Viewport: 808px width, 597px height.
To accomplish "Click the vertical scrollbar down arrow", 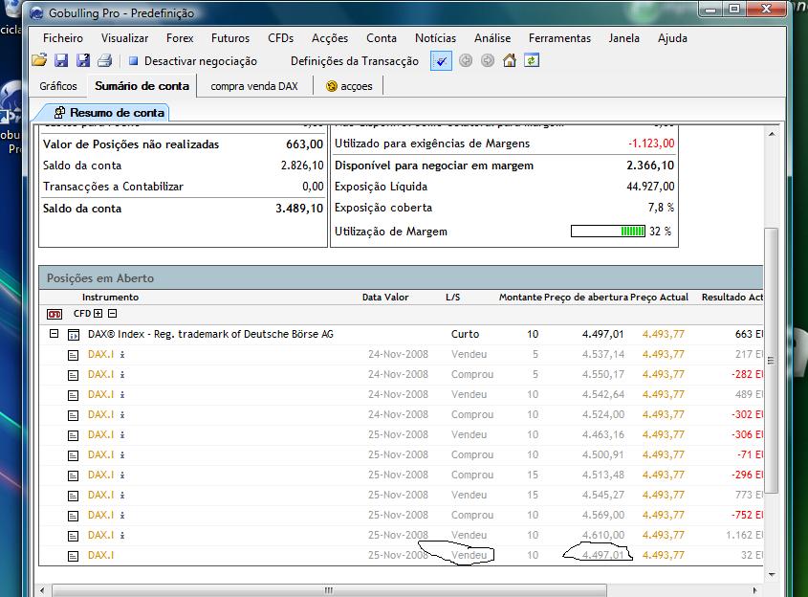I will (772, 574).
